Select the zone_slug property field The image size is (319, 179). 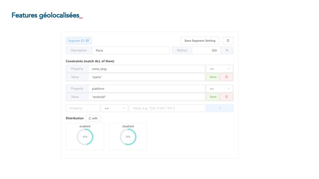[x=146, y=69]
